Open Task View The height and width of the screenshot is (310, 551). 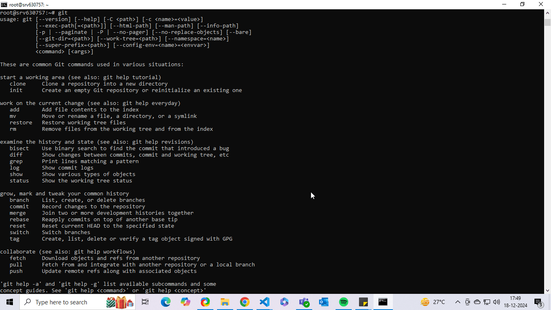tap(145, 302)
